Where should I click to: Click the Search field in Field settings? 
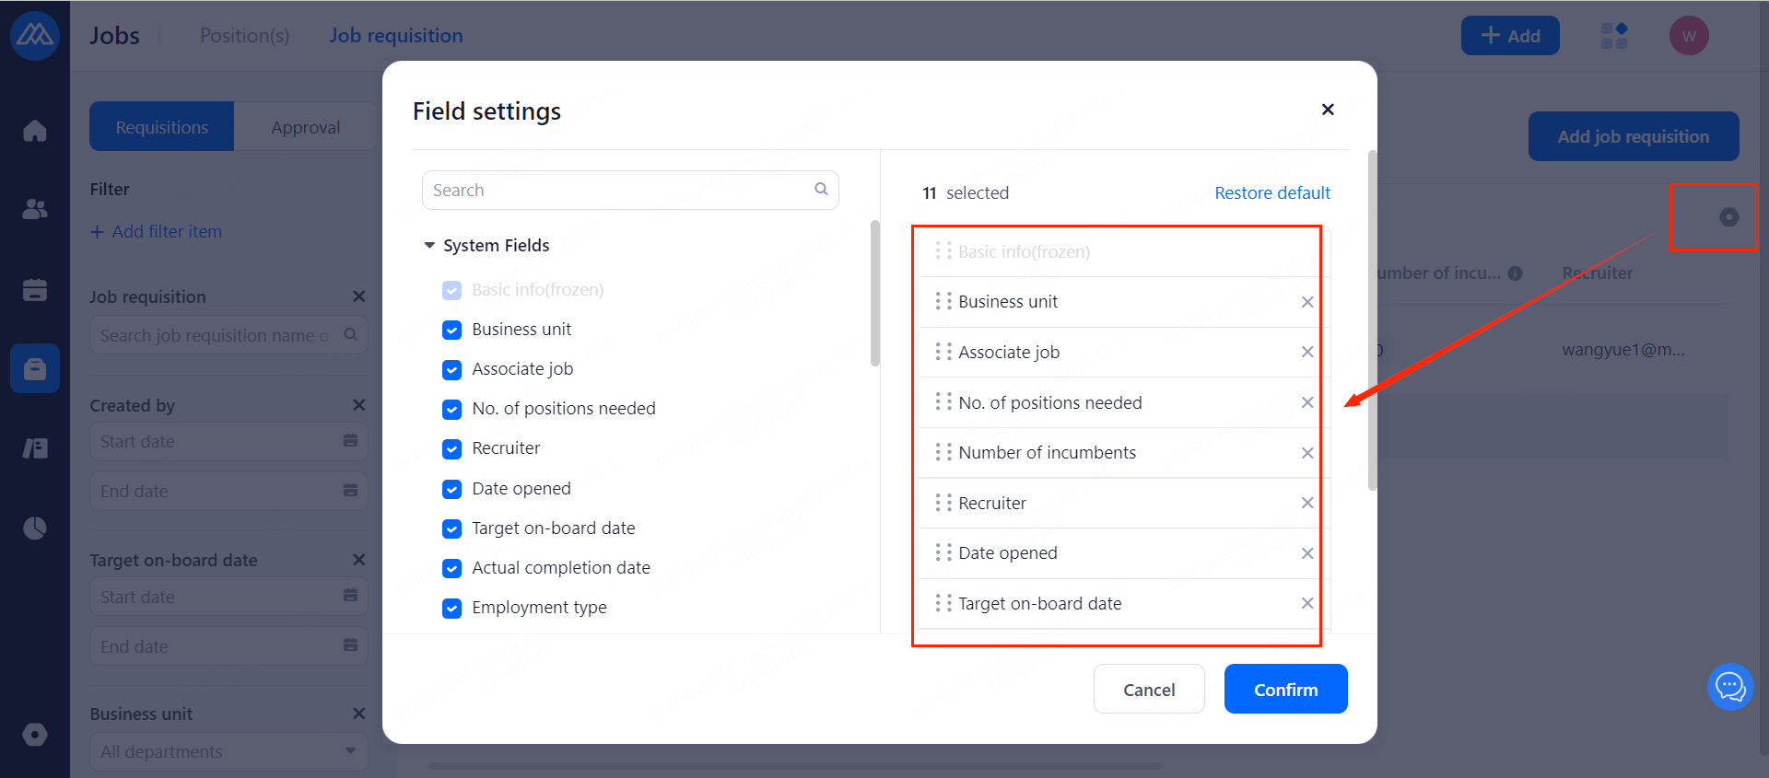pos(619,191)
